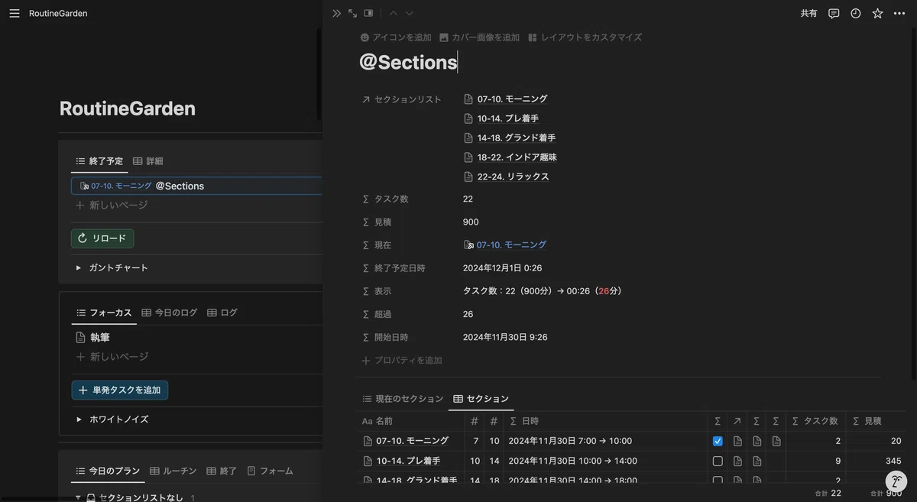Image resolution: width=917 pixels, height=502 pixels.
Task: Click プロパティを追加 to add a property
Action: [401, 361]
